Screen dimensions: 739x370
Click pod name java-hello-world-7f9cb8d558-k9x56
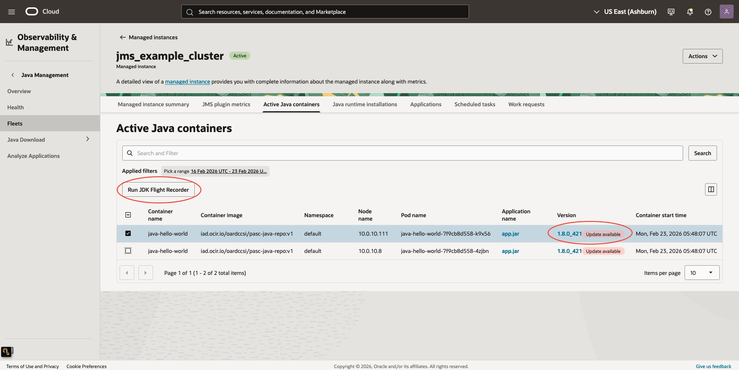coord(445,234)
